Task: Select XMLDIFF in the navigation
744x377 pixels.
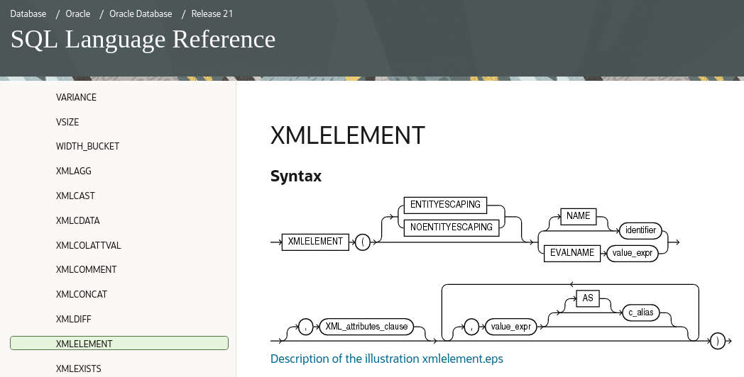Action: click(73, 319)
